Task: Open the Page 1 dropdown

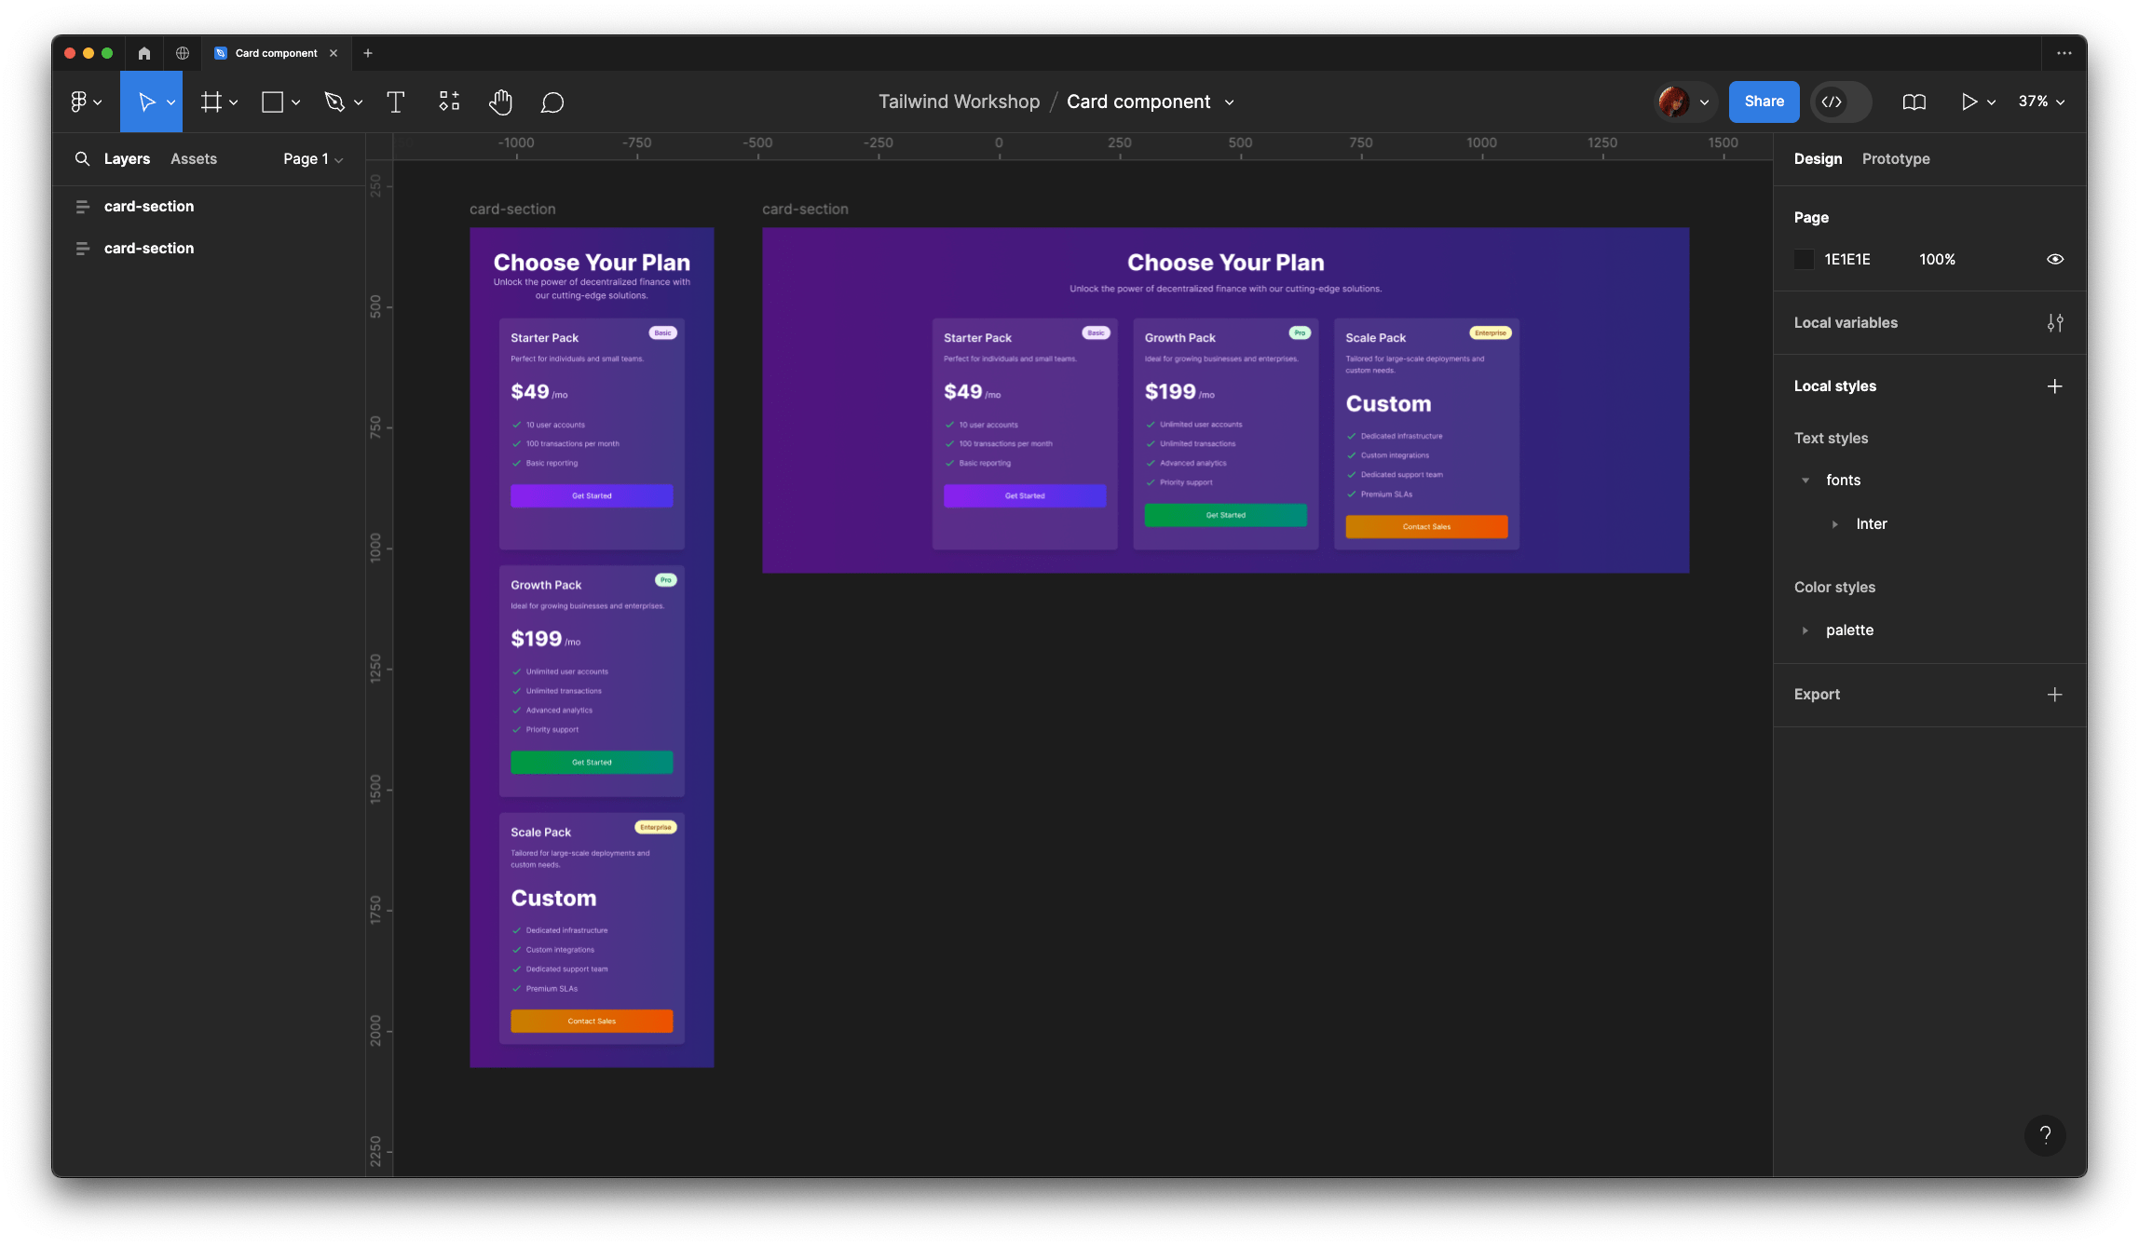Action: [313, 159]
